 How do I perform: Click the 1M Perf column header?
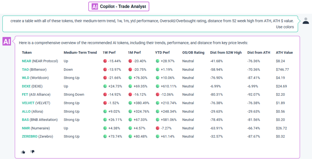point(134,52)
